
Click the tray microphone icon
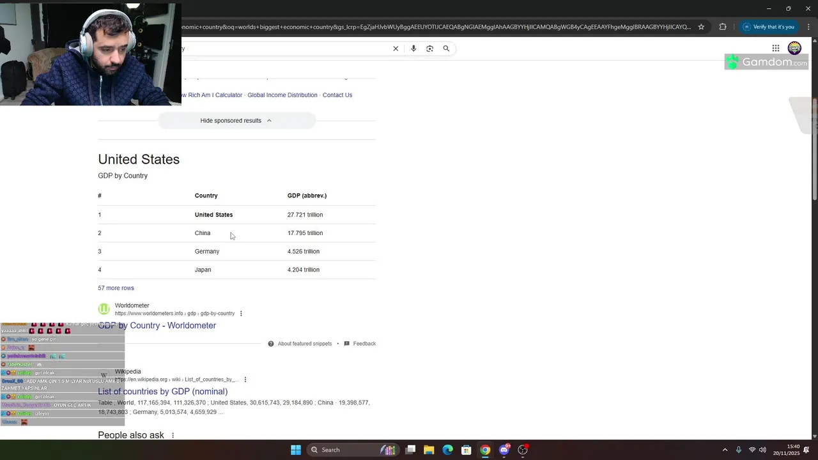tap(739, 450)
